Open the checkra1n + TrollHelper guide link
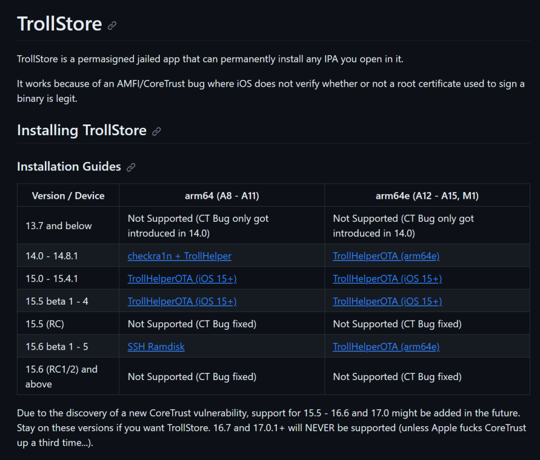 click(179, 256)
